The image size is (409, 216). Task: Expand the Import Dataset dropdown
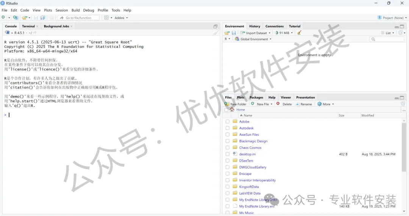click(256, 33)
